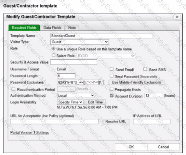Switch to the Data Fields tab
The width and height of the screenshot is (186, 155).
52,28
